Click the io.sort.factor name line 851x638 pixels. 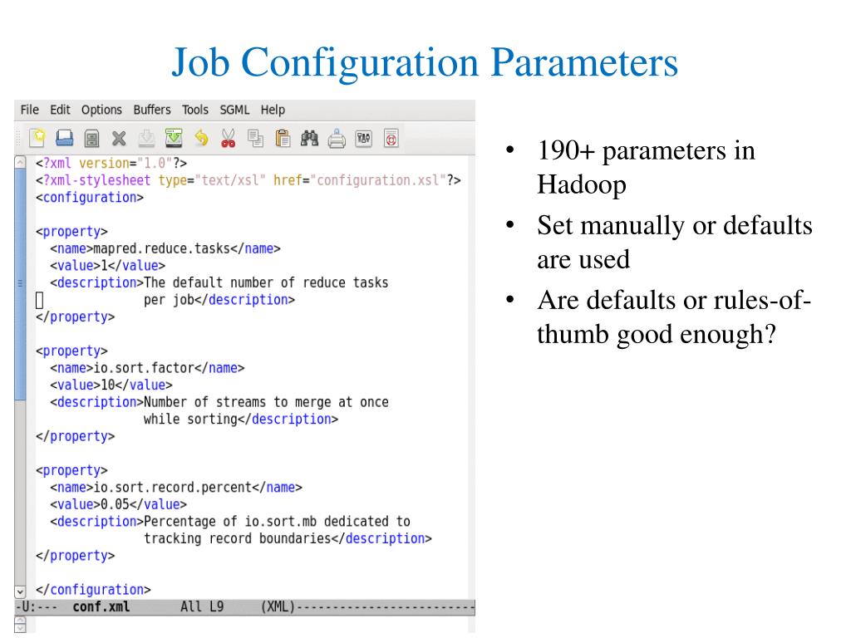(147, 368)
